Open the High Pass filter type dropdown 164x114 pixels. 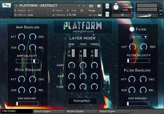click(138, 37)
